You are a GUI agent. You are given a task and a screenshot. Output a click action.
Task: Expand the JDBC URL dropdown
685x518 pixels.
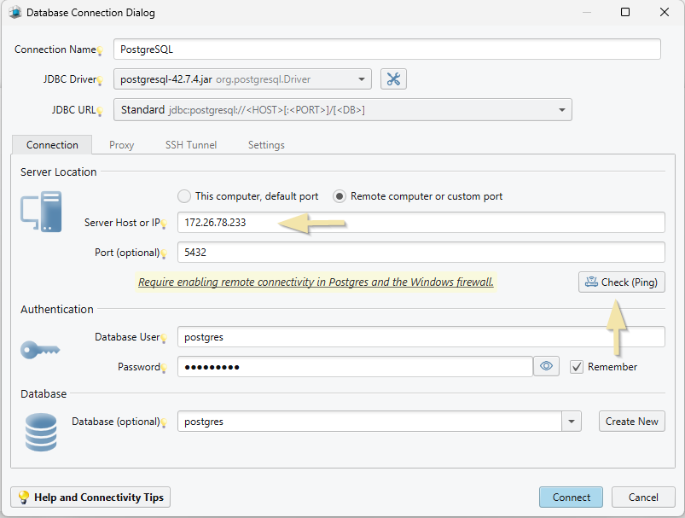point(560,109)
